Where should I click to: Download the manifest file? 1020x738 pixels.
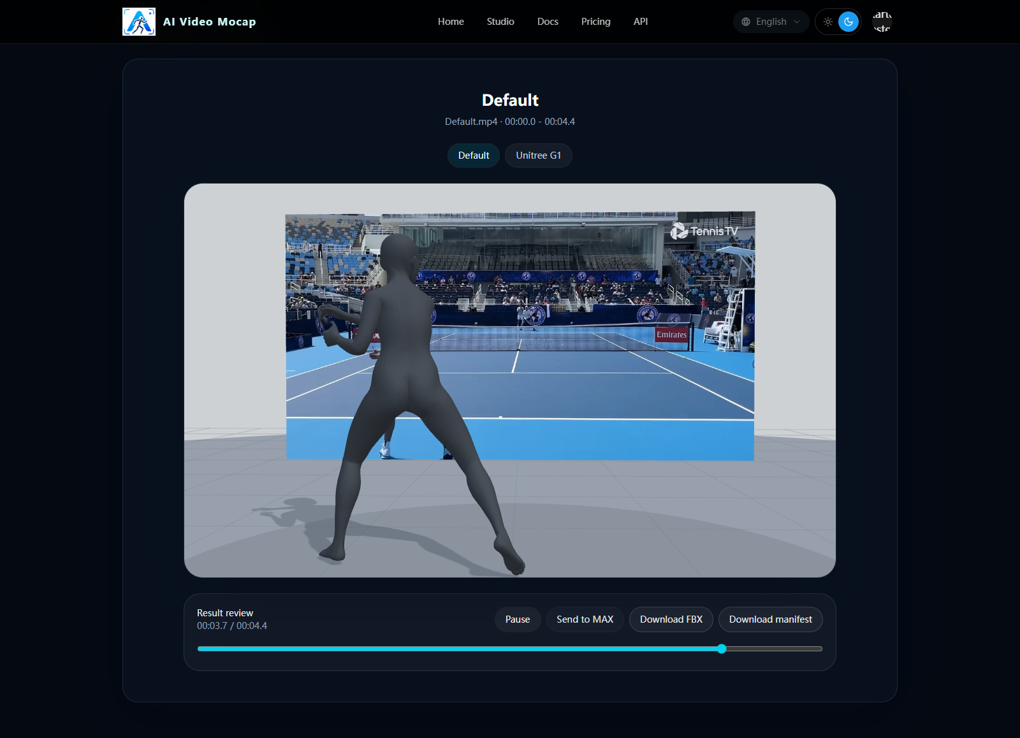(771, 619)
